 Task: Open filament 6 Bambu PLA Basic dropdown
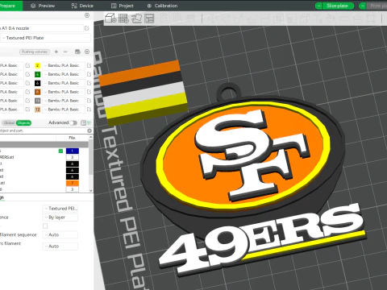(x=64, y=83)
